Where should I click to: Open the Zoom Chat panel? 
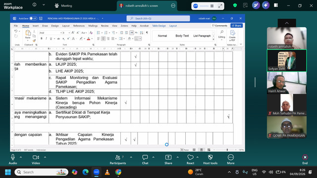[x=145, y=160]
